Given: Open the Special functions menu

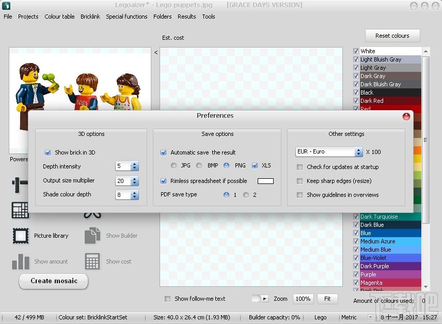Looking at the screenshot, I should pos(127,17).
